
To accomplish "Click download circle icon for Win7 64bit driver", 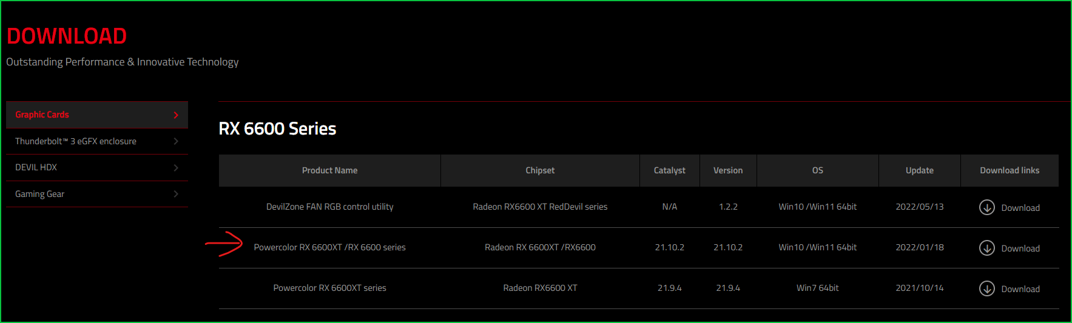I will pyautogui.click(x=986, y=288).
